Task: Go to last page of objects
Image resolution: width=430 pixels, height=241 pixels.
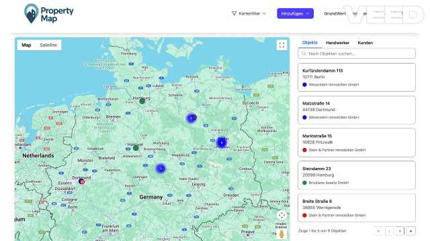Action: [x=411, y=231]
